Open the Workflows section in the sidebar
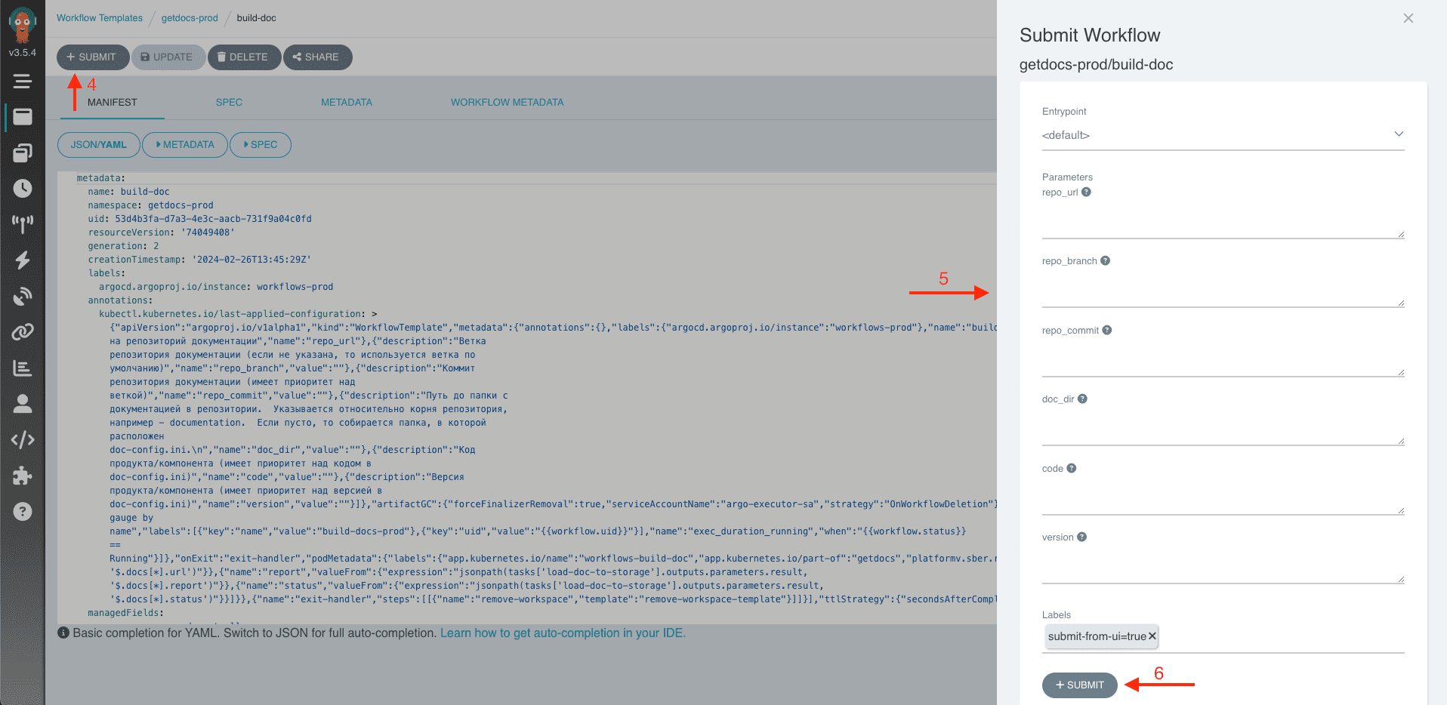Viewport: 1447px width, 705px height. (x=23, y=117)
